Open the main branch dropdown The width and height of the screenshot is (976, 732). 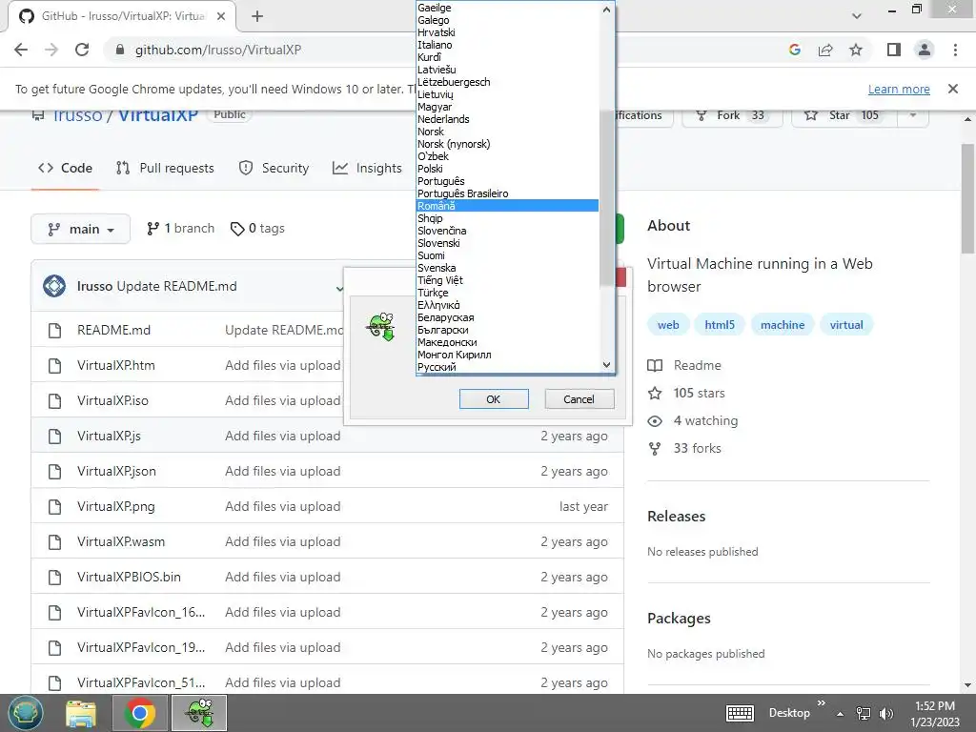(80, 229)
